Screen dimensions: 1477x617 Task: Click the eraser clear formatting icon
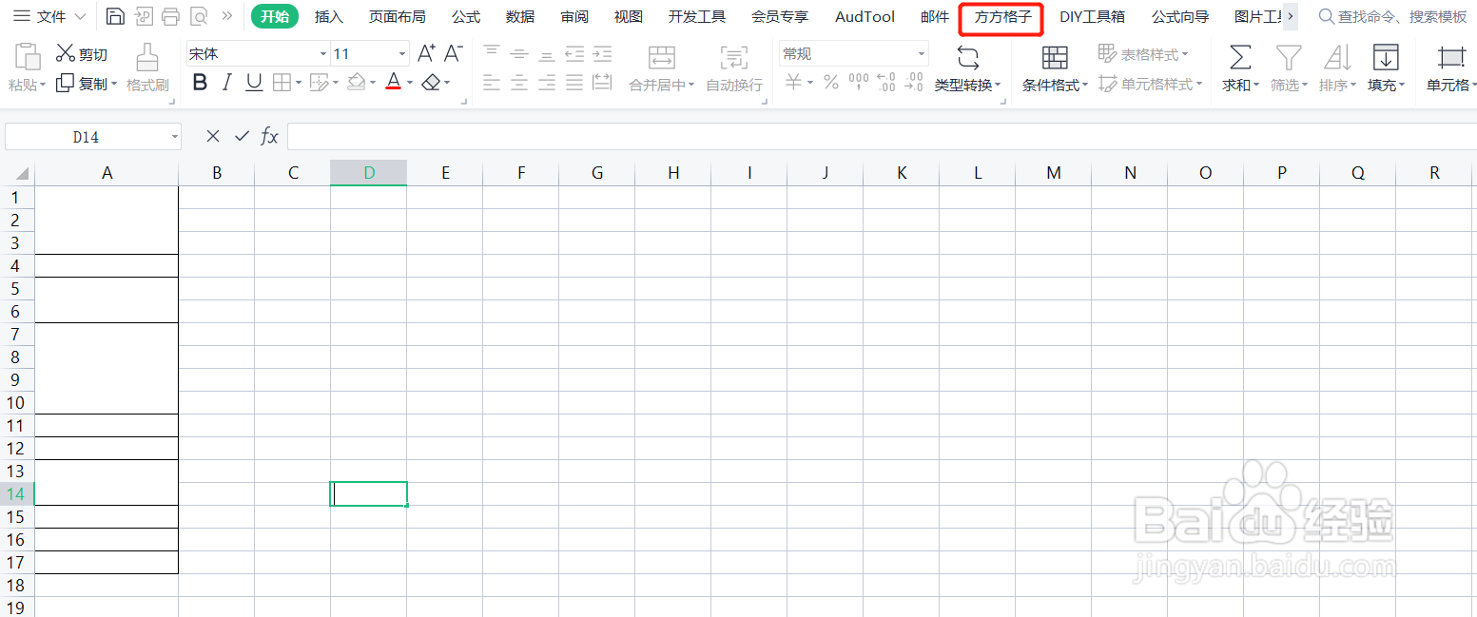click(x=431, y=83)
